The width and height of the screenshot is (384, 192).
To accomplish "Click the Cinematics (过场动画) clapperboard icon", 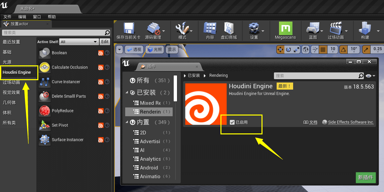I will 336,28.
